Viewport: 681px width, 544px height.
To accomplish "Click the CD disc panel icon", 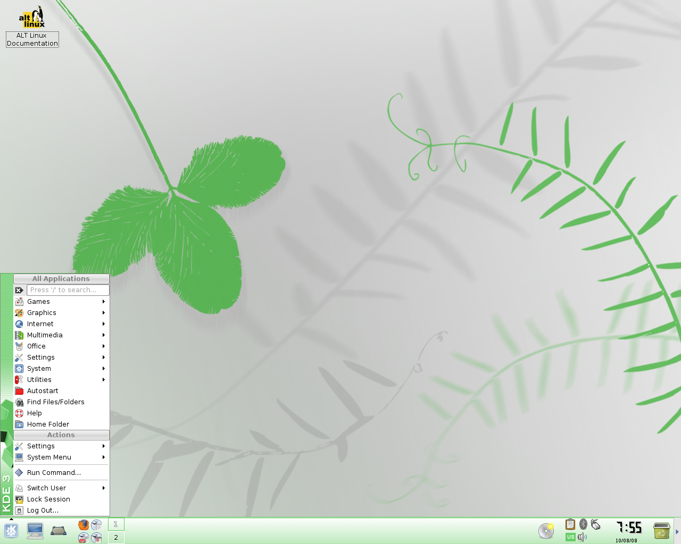I will click(x=546, y=530).
